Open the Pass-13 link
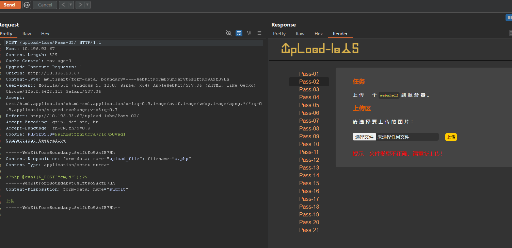Image resolution: width=512 pixels, height=248 pixels. click(309, 167)
